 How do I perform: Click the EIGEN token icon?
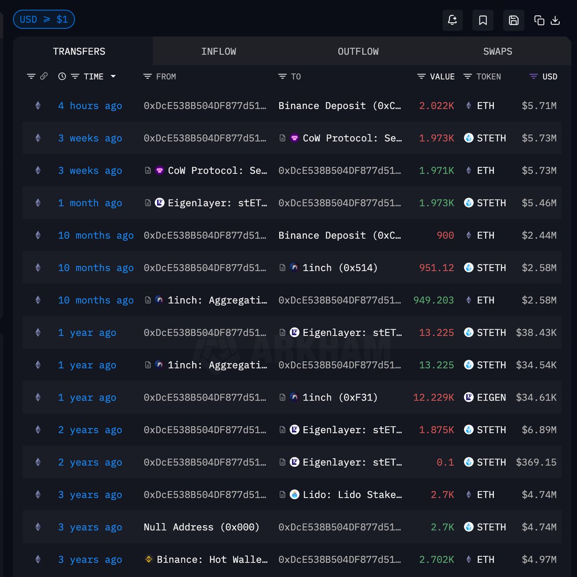click(x=468, y=398)
